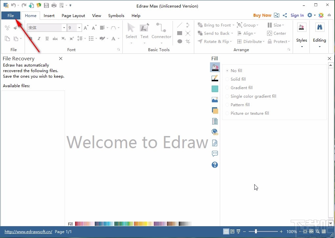Open the Line settings icon in Fill sidebar
335x238 pixels.
click(x=215, y=78)
